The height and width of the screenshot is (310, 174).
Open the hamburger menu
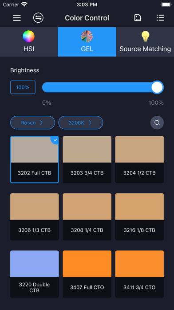pyautogui.click(x=17, y=18)
